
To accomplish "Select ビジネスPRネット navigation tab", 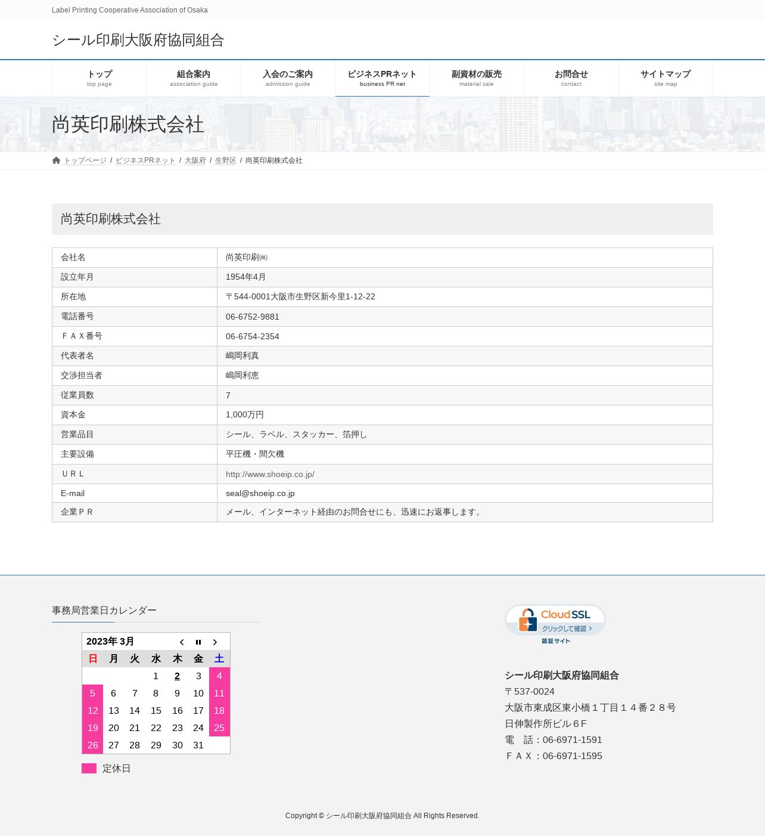I will coord(382,78).
